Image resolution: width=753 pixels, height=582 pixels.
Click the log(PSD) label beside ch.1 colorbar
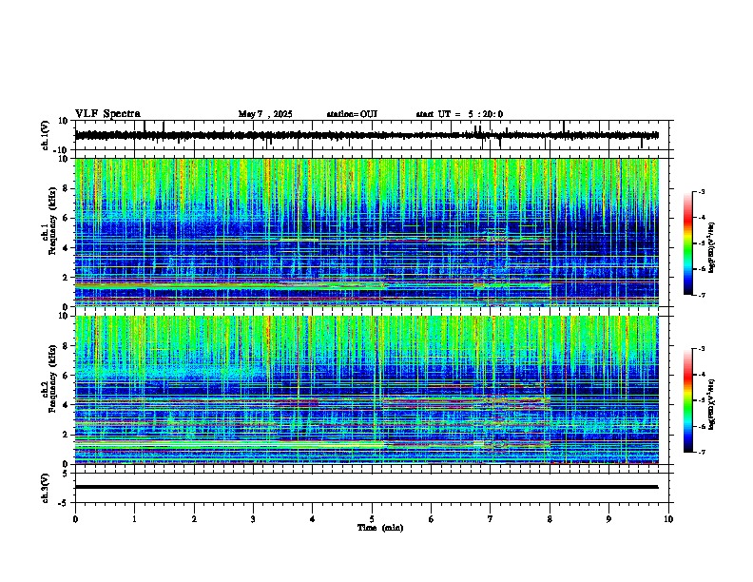click(x=712, y=248)
